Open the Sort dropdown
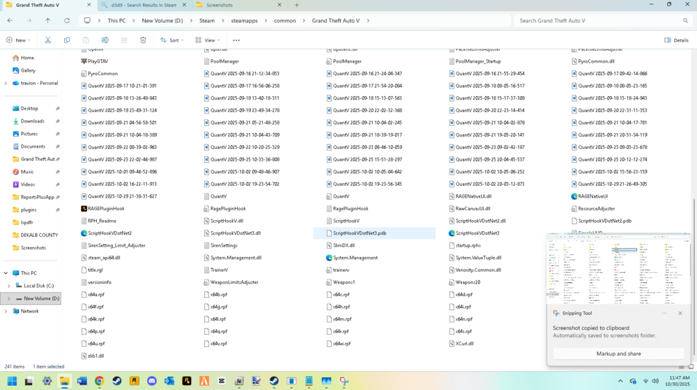 172,40
